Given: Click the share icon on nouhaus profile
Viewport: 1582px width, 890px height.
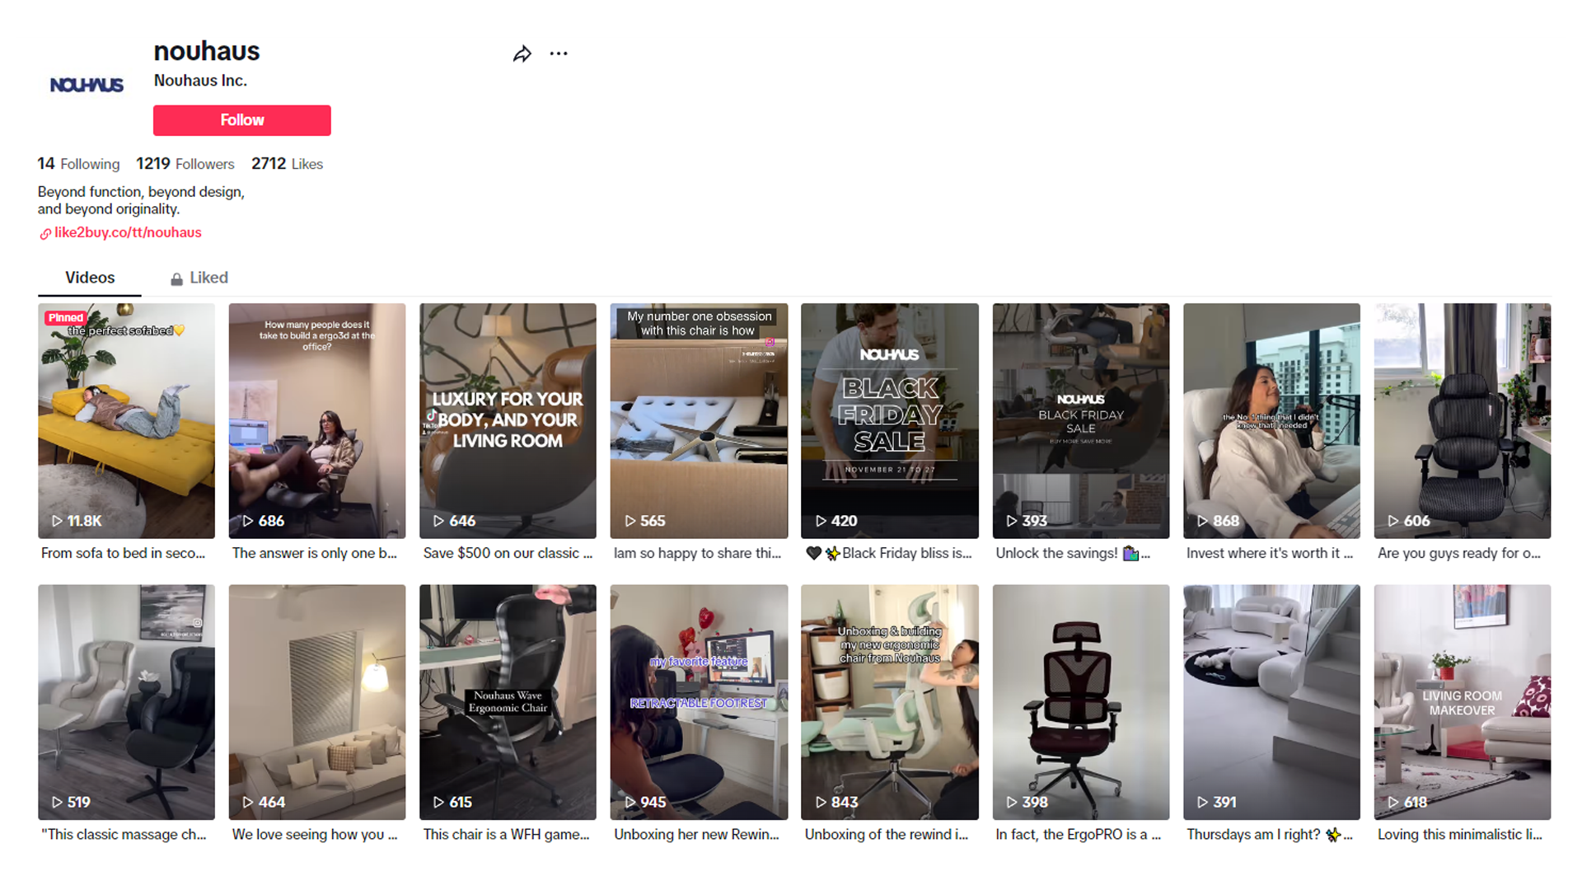Looking at the screenshot, I should 522,54.
